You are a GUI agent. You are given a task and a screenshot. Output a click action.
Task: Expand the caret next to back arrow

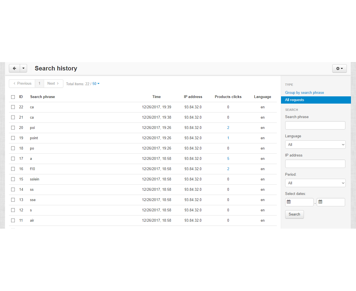point(23,68)
